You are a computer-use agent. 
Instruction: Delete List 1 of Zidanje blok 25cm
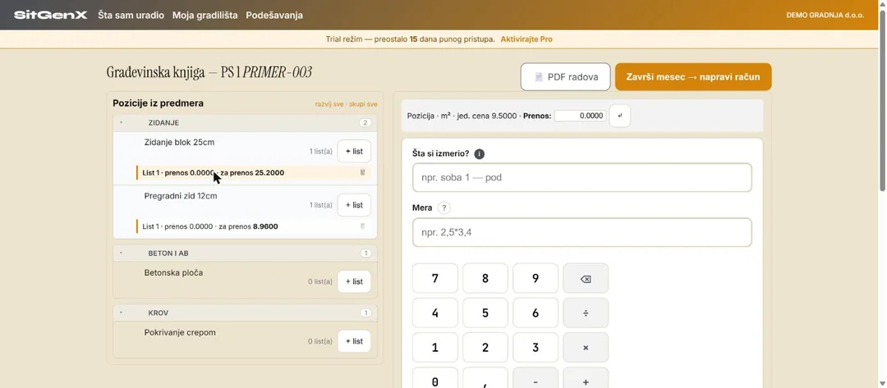(x=363, y=173)
